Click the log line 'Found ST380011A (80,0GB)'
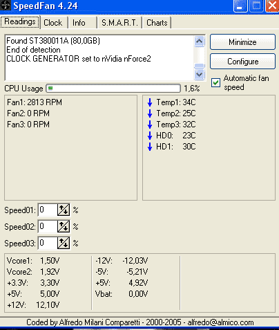Screen dimensions: 279x330 point(53,41)
